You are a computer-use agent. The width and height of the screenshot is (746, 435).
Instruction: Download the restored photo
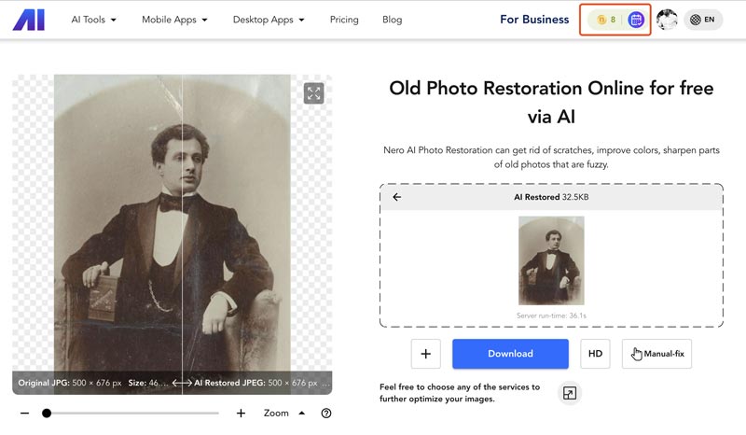coord(510,354)
